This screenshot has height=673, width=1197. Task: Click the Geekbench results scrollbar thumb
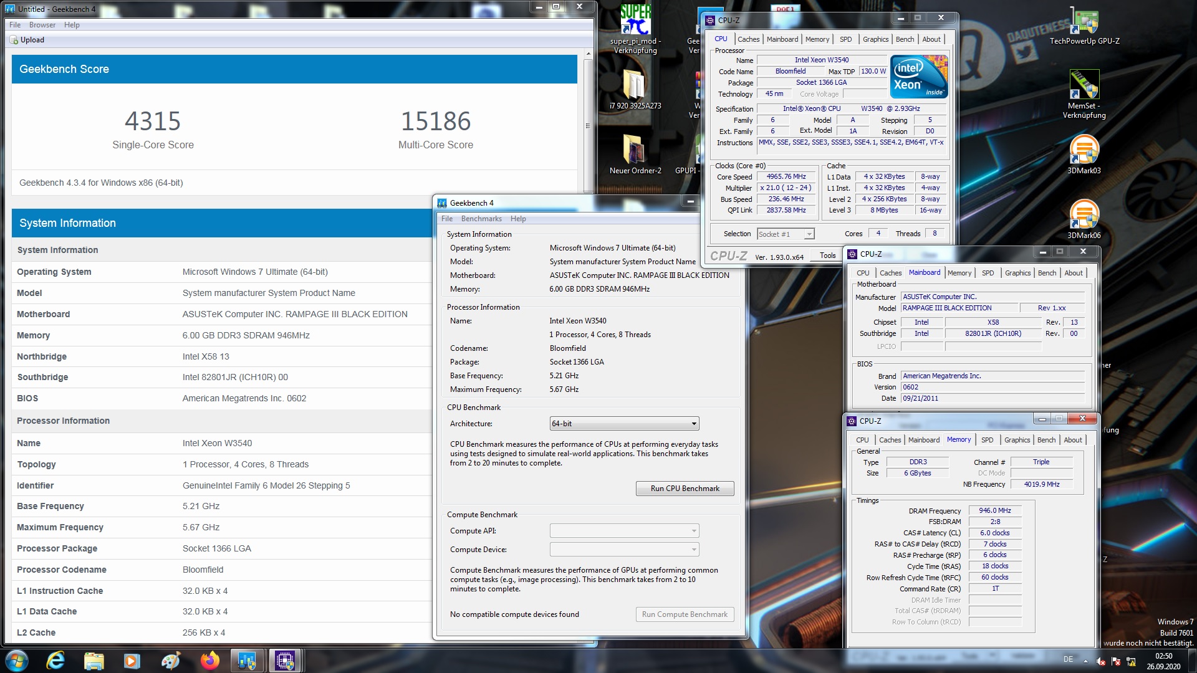coord(588,125)
